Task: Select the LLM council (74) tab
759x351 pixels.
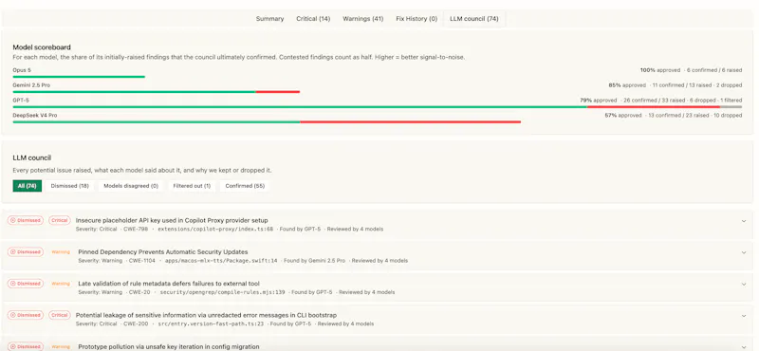Action: [473, 19]
